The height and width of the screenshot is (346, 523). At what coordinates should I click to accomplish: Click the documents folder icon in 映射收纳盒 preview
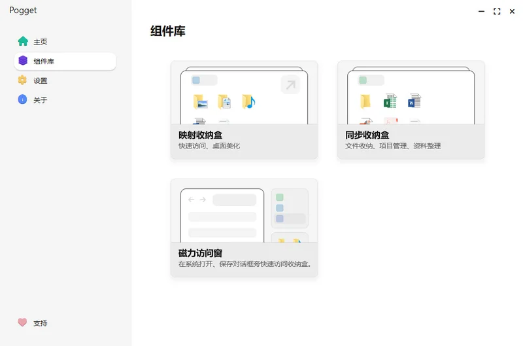(x=224, y=102)
